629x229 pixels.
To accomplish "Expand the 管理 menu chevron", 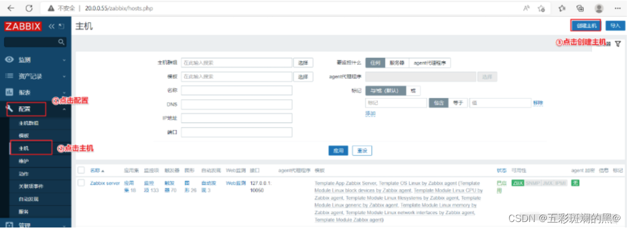I will point(64,225).
